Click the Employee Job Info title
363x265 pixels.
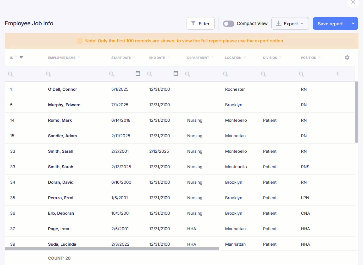[29, 23]
